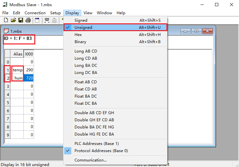The image size is (239, 167).
Task: Open the Communication... menu entry
Action: point(115,160)
